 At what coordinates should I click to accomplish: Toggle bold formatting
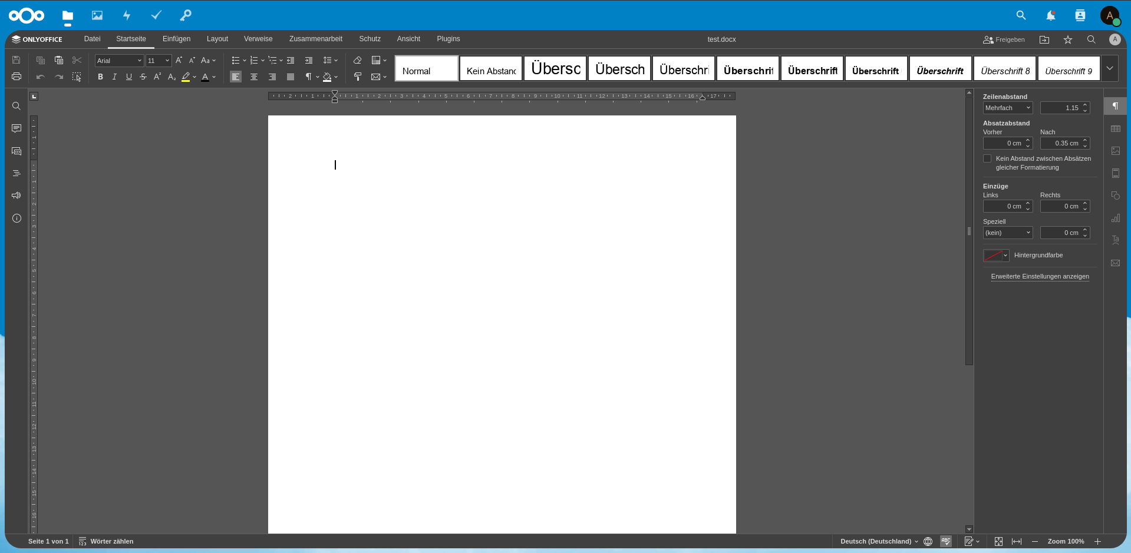pyautogui.click(x=100, y=77)
